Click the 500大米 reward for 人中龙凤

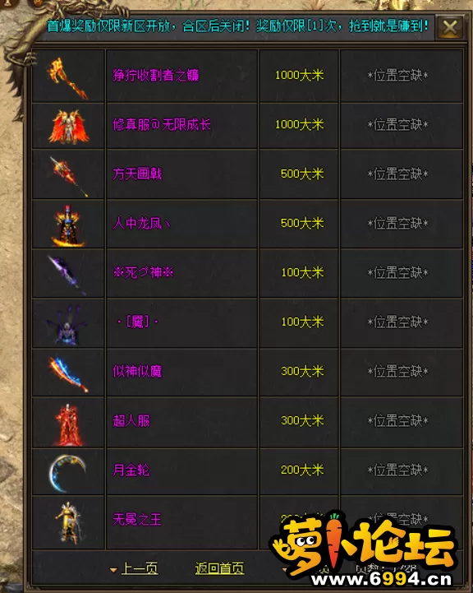tap(302, 223)
